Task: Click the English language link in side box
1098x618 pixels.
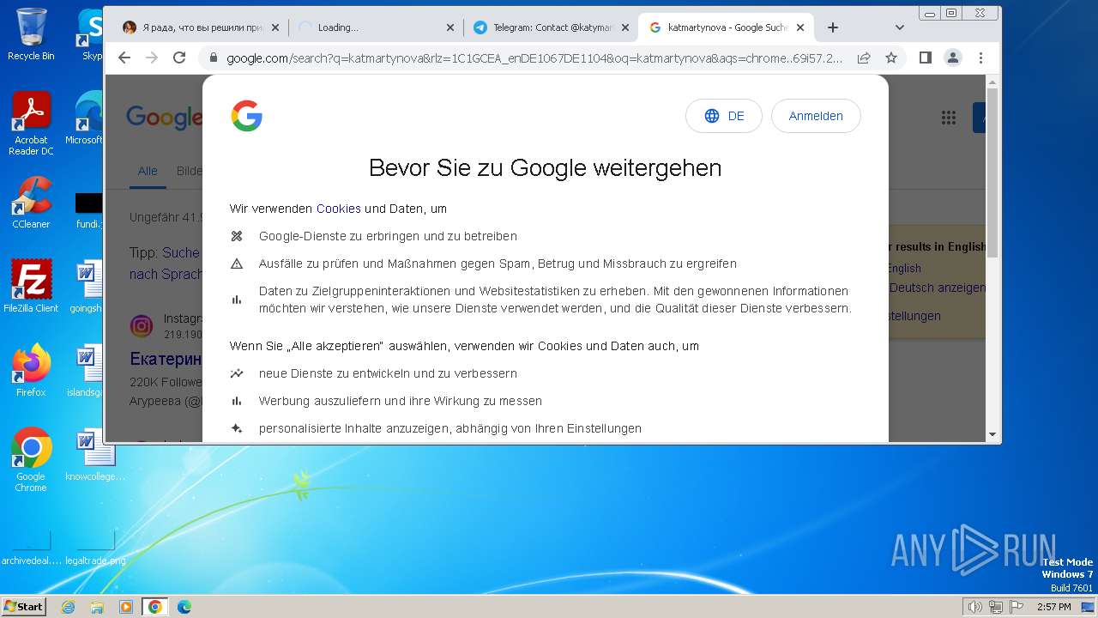Action: (x=904, y=268)
